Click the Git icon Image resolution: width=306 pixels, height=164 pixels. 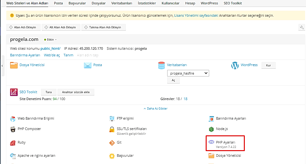[x=112, y=143]
